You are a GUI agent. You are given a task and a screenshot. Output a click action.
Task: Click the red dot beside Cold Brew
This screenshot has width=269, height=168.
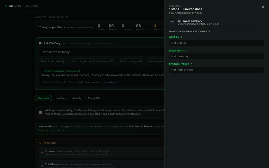42,166
